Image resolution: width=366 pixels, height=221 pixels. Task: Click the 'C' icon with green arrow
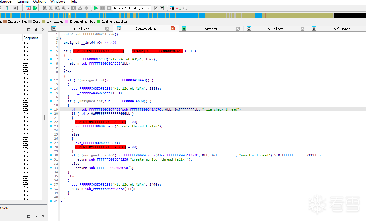(162, 8)
